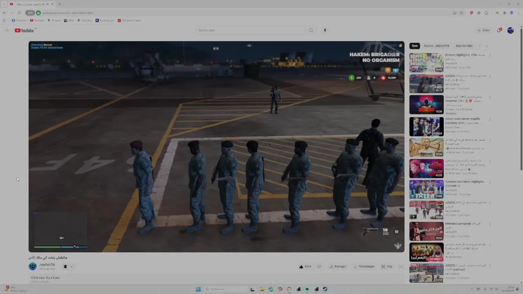Click the YouTube search magnifier button
This screenshot has width=523, height=294.
[311, 30]
